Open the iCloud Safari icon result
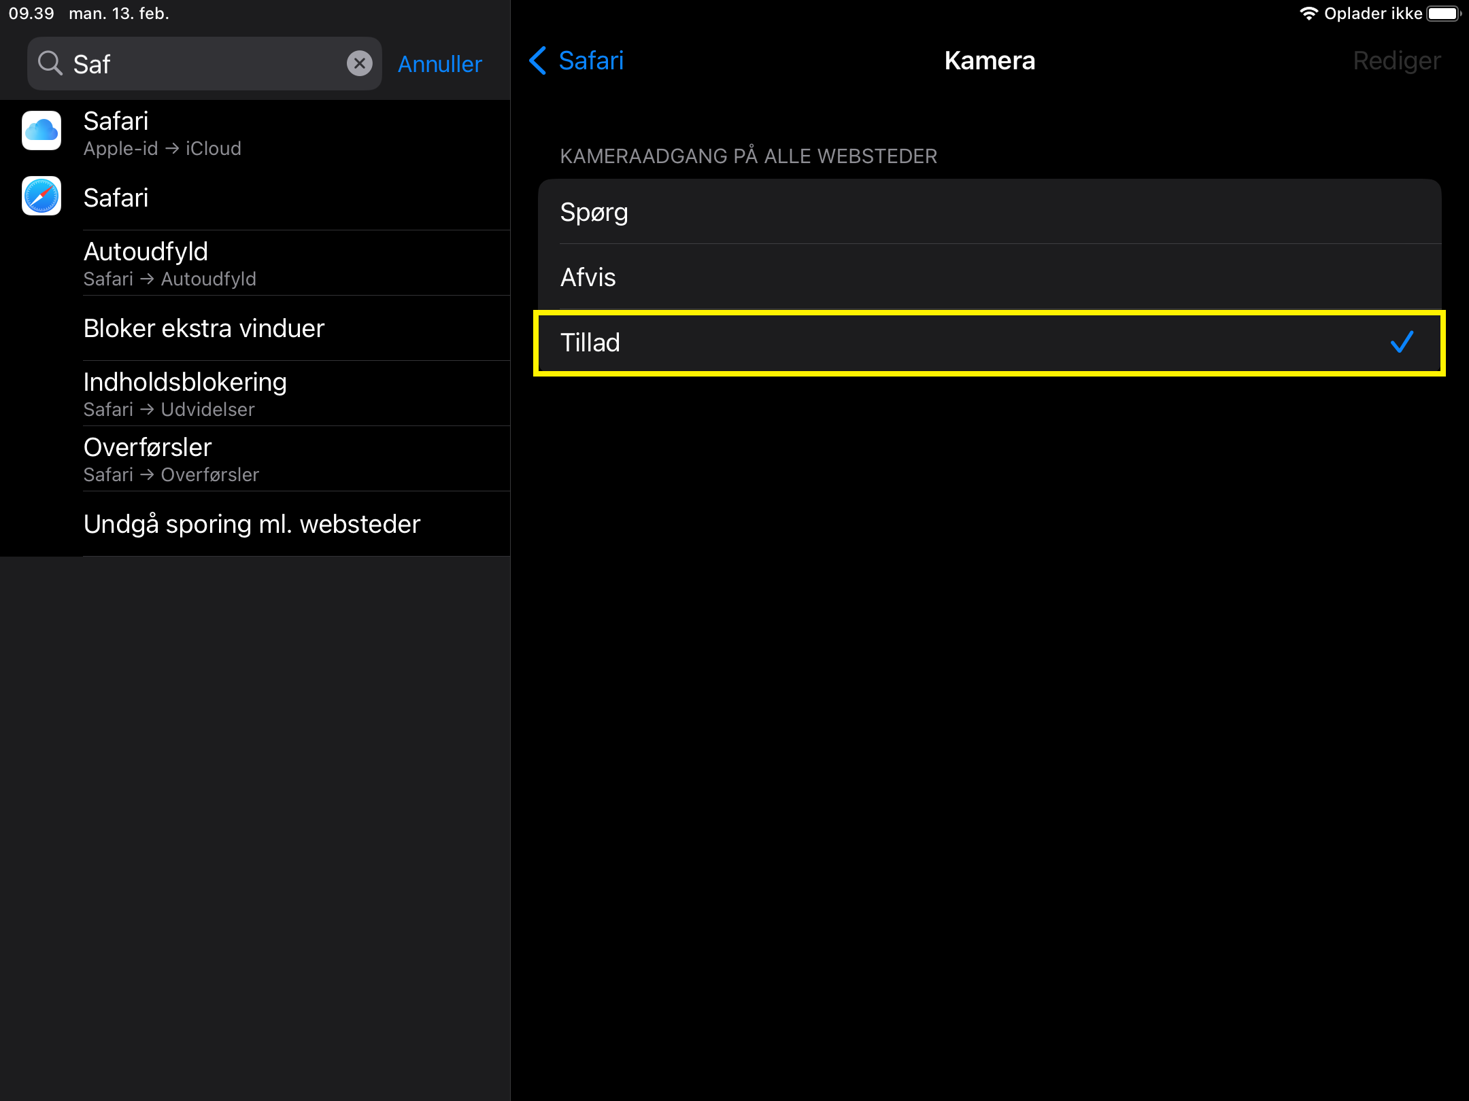The image size is (1469, 1101). pyautogui.click(x=41, y=130)
